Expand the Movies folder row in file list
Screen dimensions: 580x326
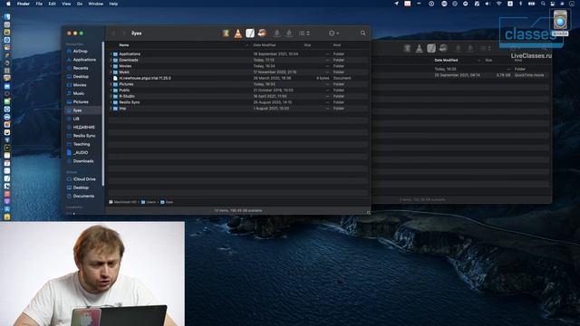click(x=111, y=66)
